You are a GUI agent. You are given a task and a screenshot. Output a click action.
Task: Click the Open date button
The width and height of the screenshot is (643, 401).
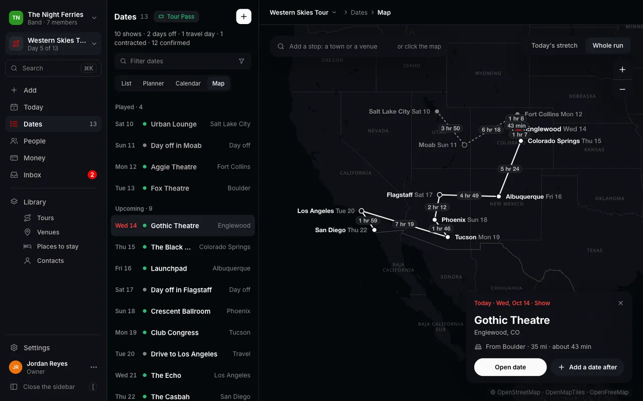[x=510, y=367]
